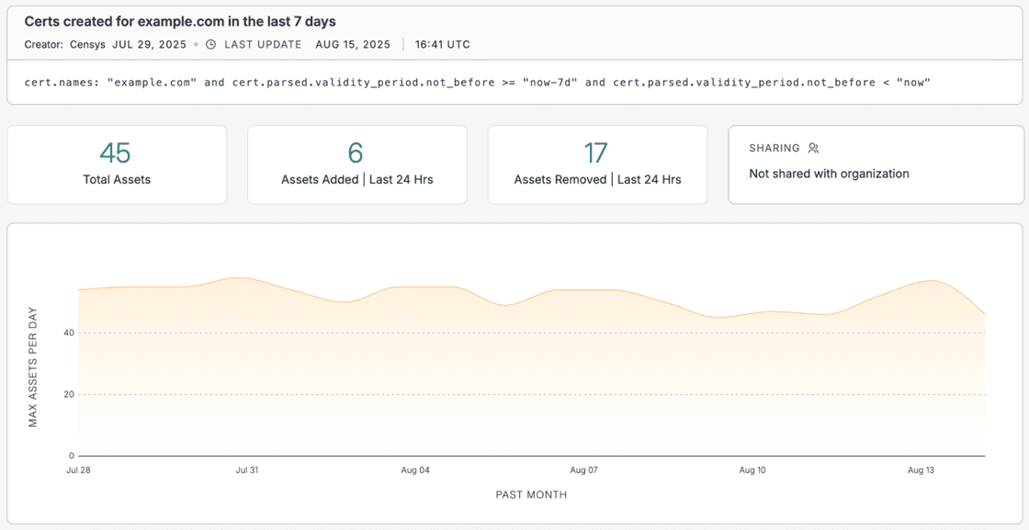Open the Assets Added card showing 6

(357, 164)
